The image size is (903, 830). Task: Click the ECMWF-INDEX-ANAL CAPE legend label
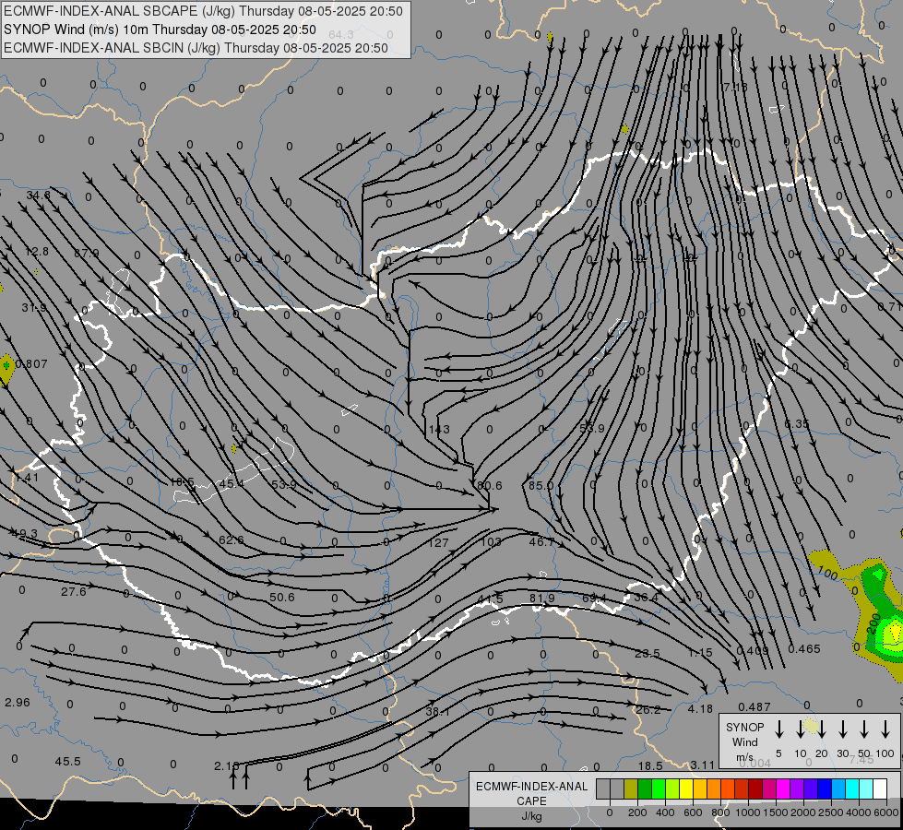coord(531,800)
